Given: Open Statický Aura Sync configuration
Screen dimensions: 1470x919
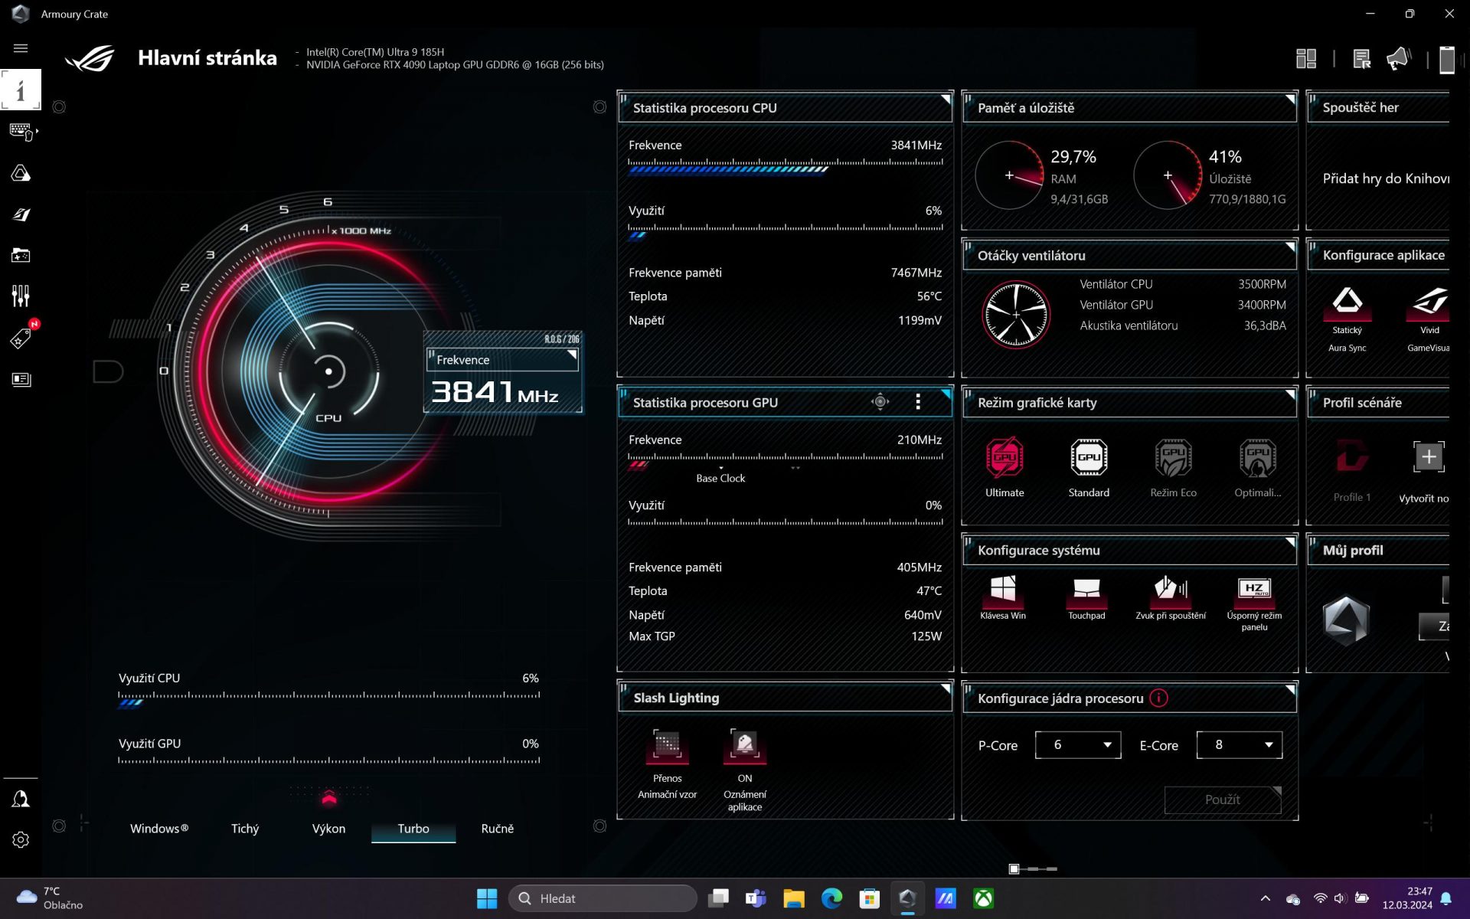Looking at the screenshot, I should point(1347,319).
